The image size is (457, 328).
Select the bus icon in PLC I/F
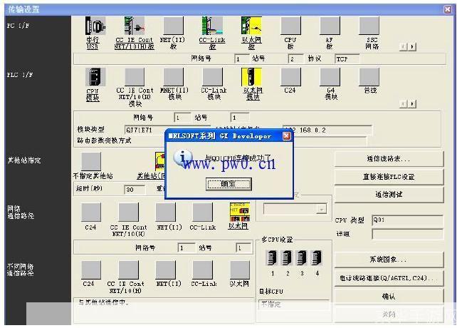pyautogui.click(x=369, y=77)
